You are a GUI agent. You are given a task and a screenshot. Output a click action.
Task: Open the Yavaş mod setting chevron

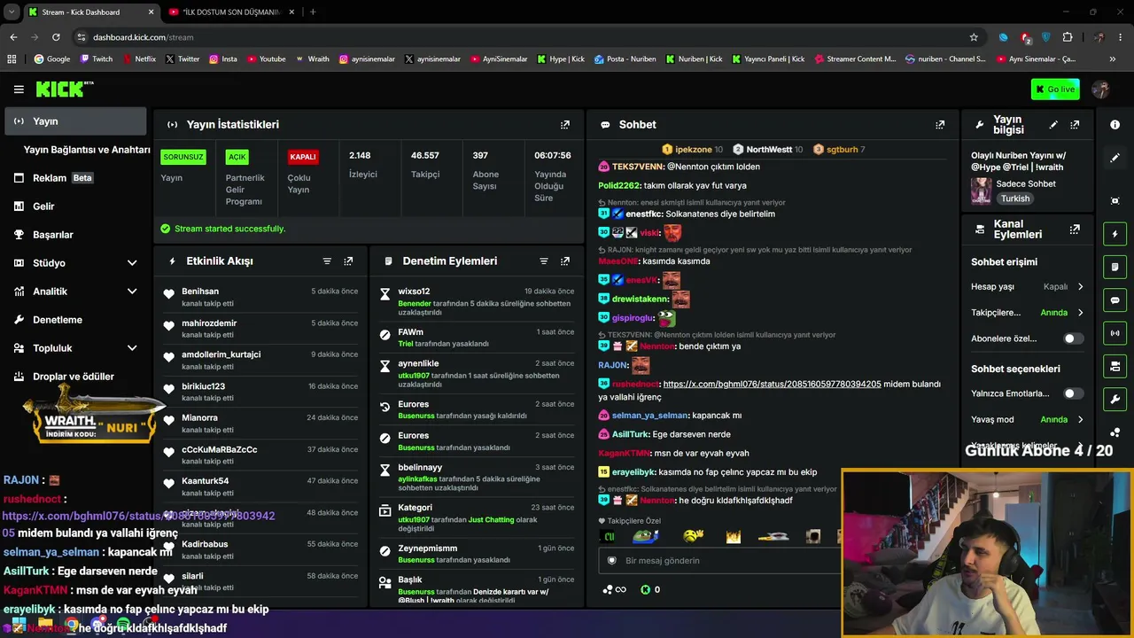(1080, 420)
